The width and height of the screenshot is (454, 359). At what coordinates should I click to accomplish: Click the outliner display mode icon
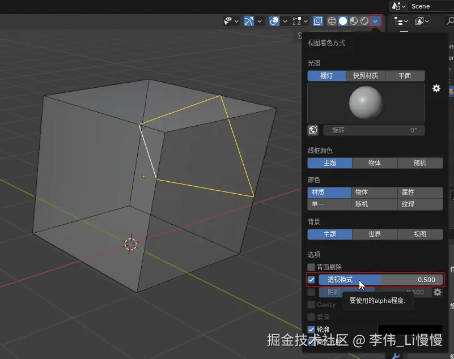[419, 21]
